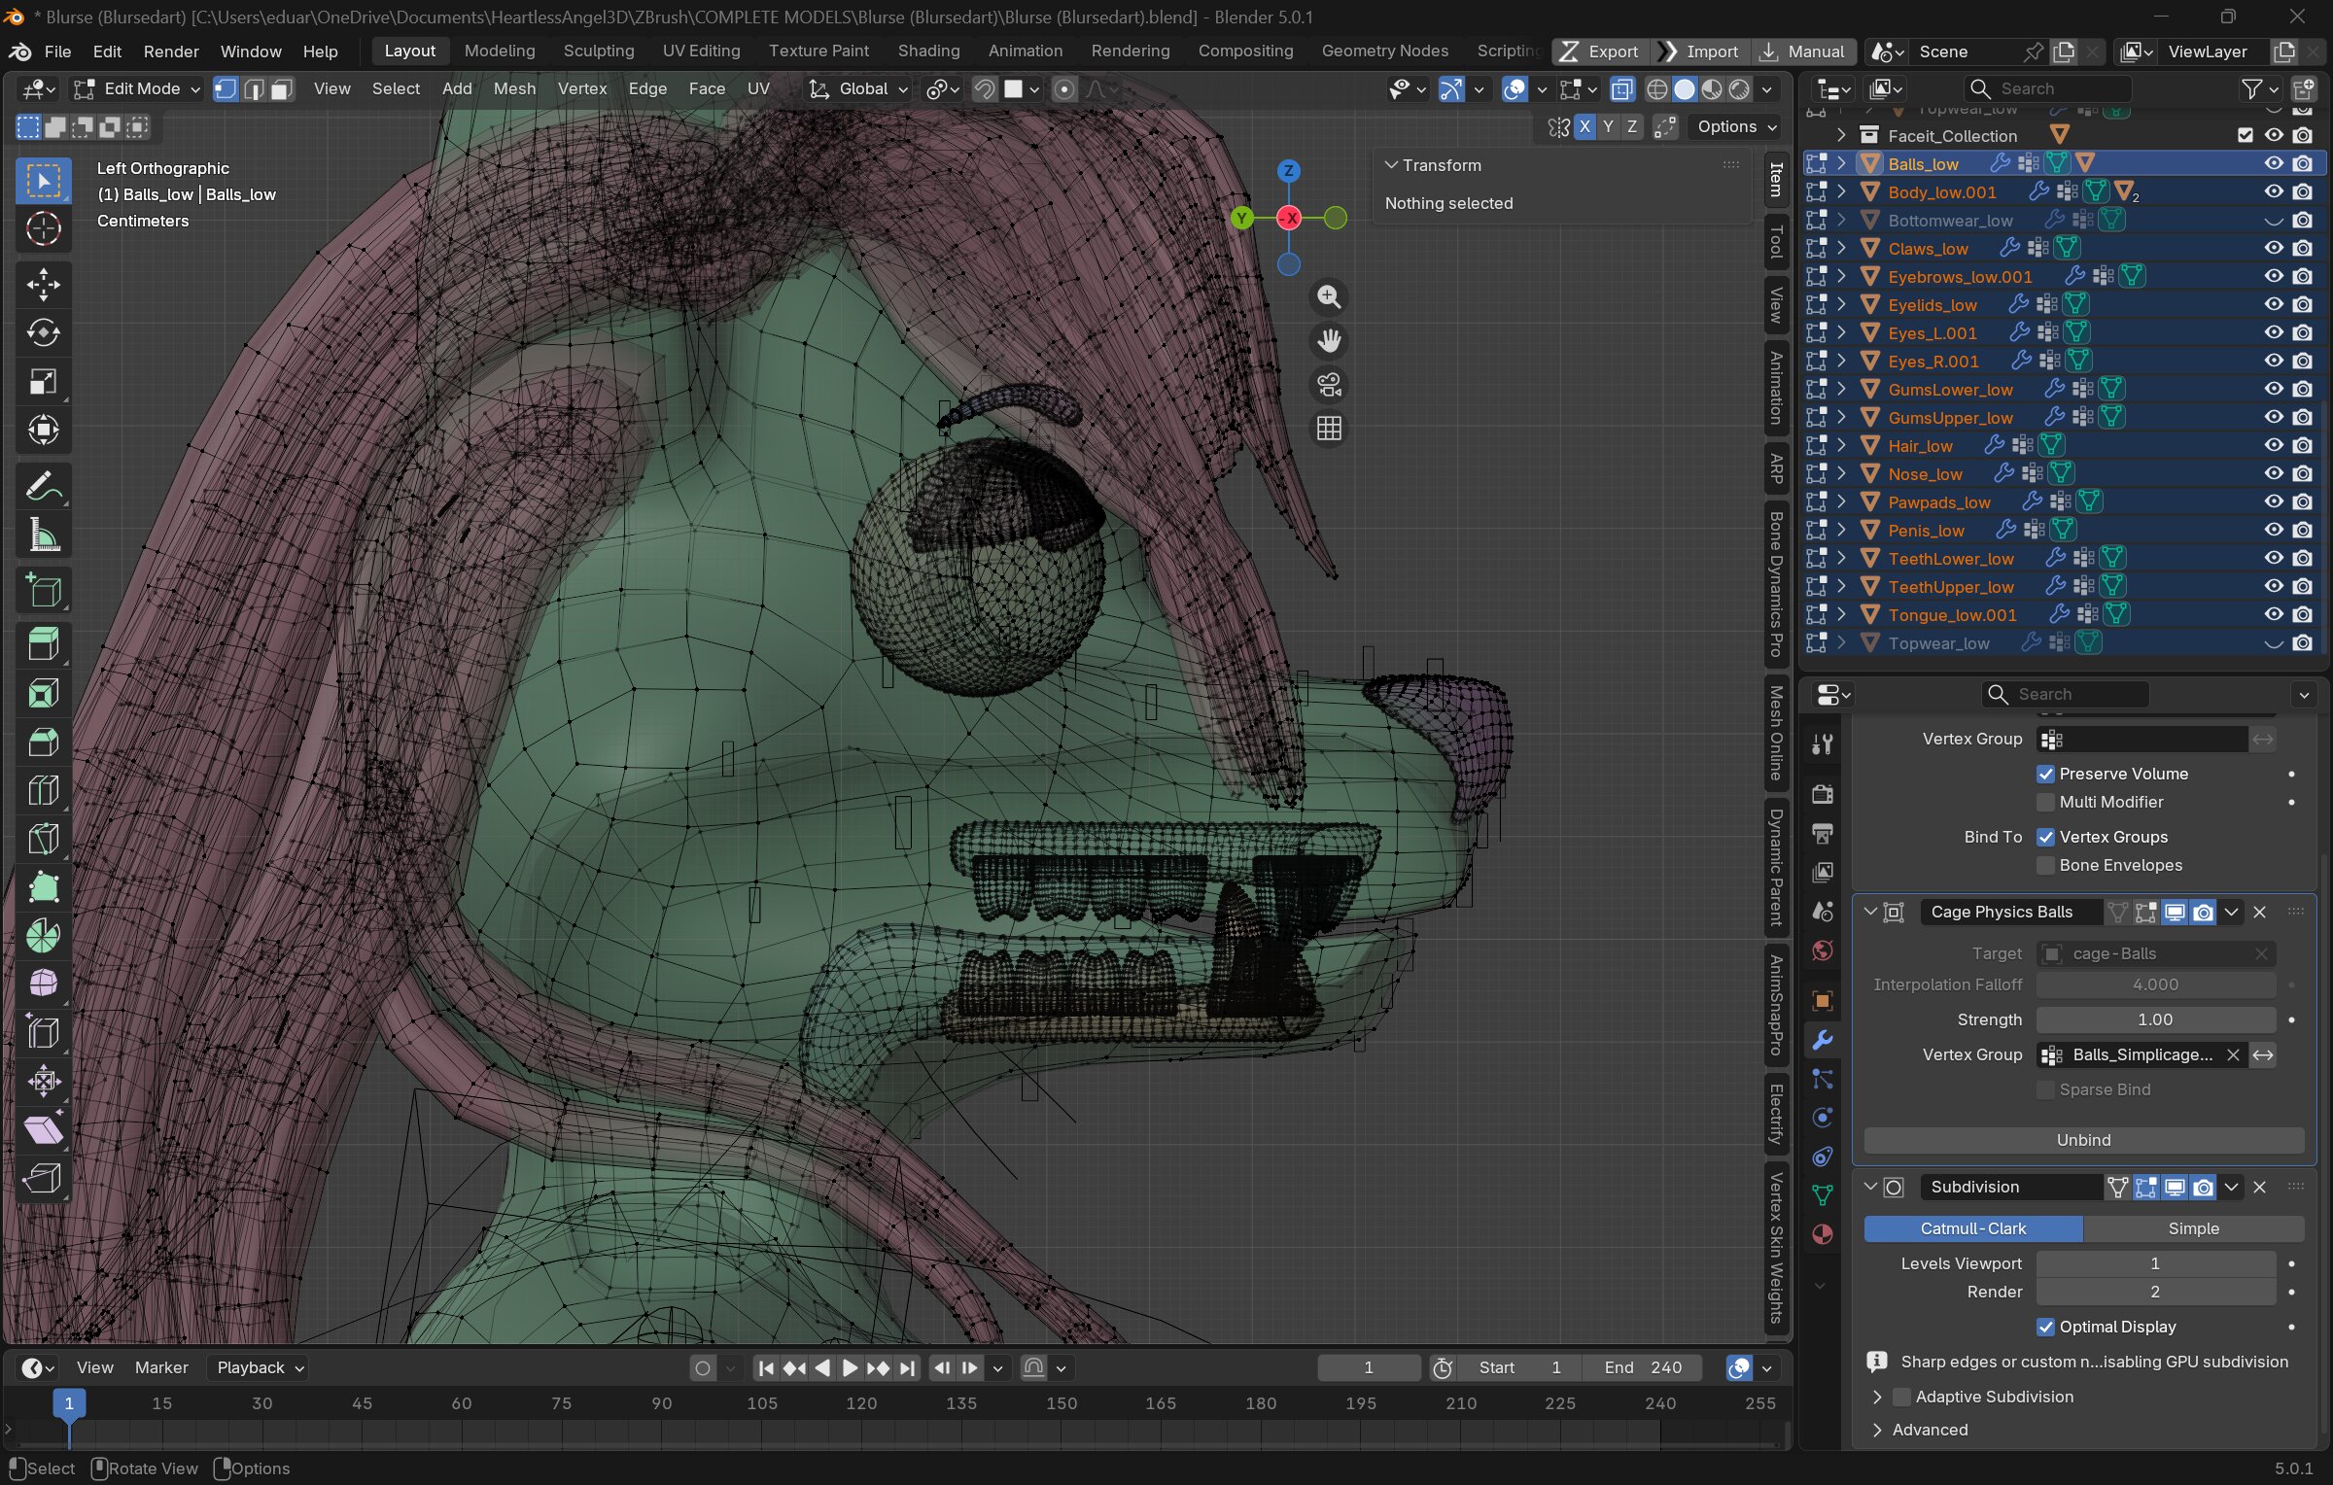Viewport: 2333px width, 1485px height.
Task: Switch to the Sculpting workspace tab
Action: [598, 52]
